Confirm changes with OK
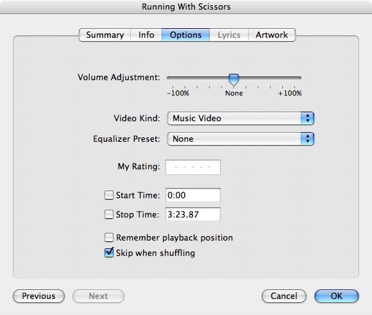Viewport: 372px width, 315px height. coord(337,296)
